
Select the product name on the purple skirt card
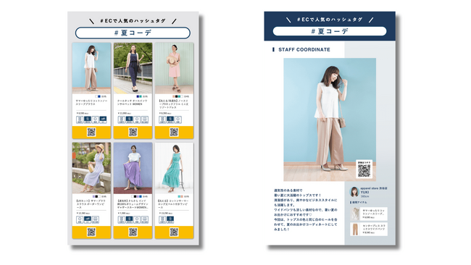point(133,203)
